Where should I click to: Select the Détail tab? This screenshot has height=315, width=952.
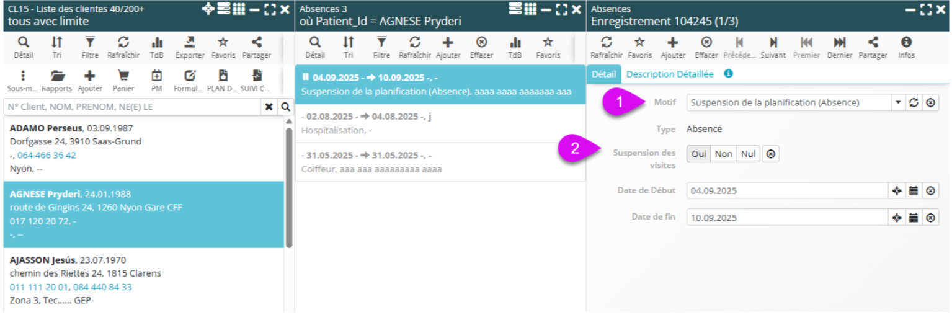tap(603, 74)
